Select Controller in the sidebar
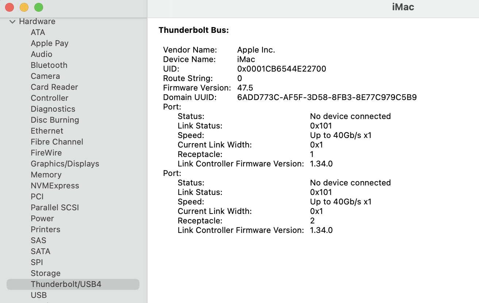This screenshot has height=303, width=479. click(x=50, y=98)
